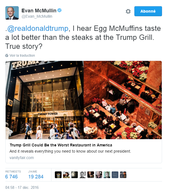Click the first liker avatar in the row
Image resolution: width=171 pixels, height=193 pixels.
click(58, 175)
